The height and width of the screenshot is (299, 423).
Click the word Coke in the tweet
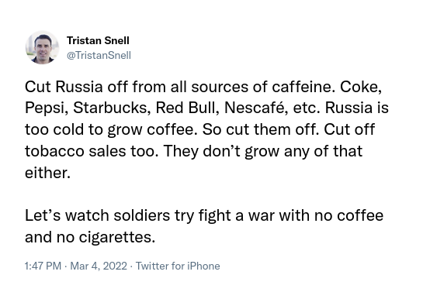pyautogui.click(x=361, y=87)
